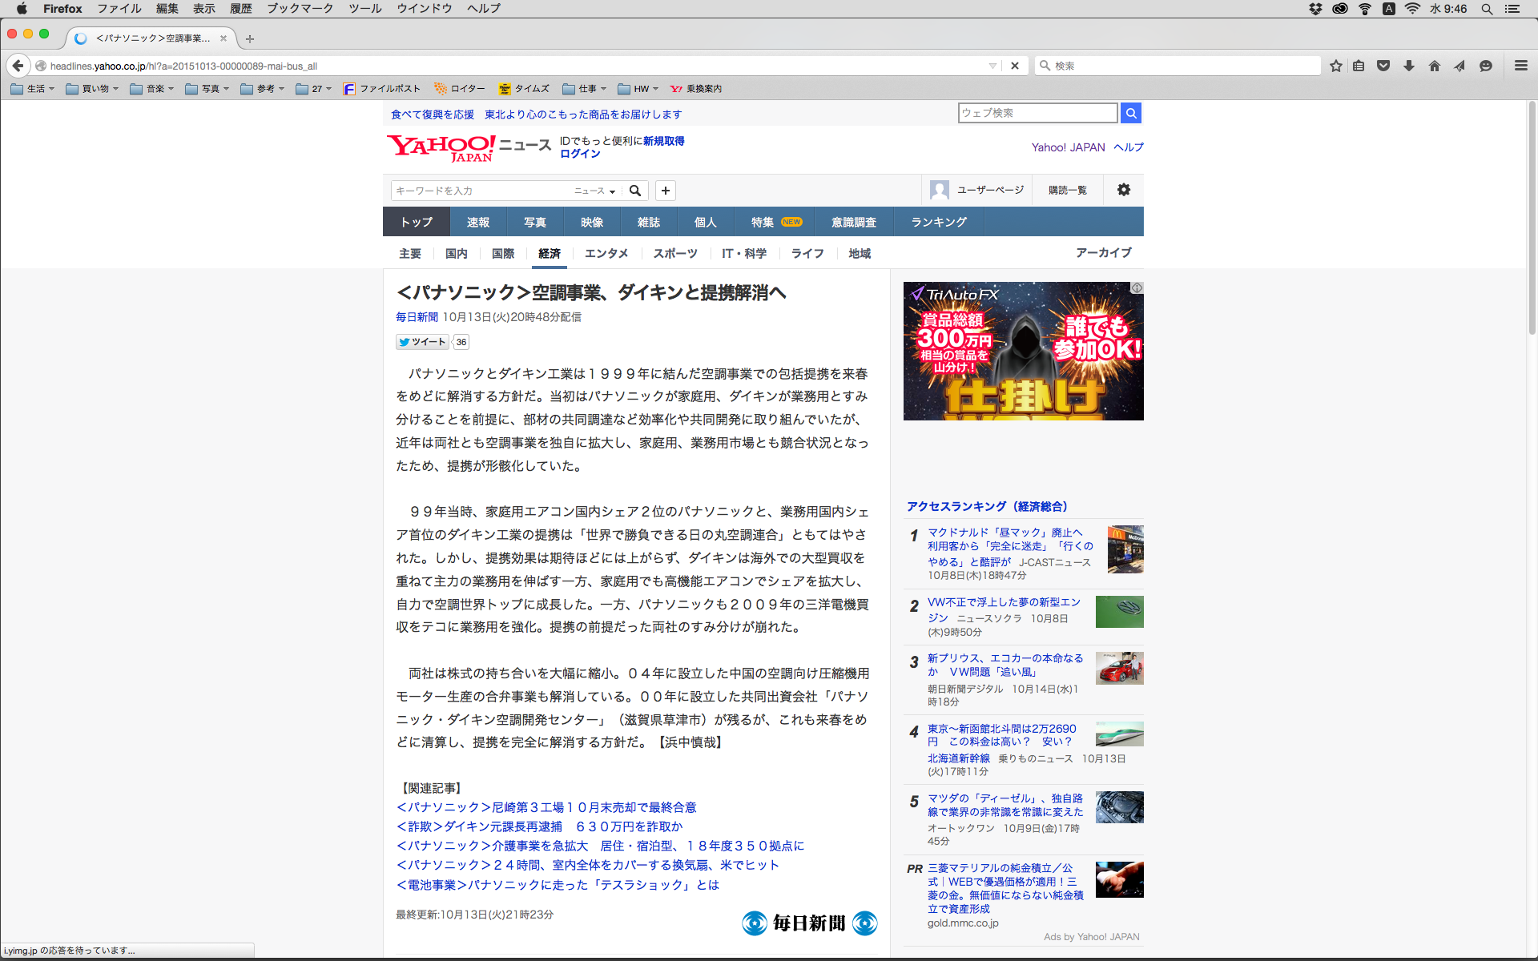This screenshot has width=1538, height=961.
Task: Open the Firefox downloads panel
Action: pyautogui.click(x=1409, y=66)
